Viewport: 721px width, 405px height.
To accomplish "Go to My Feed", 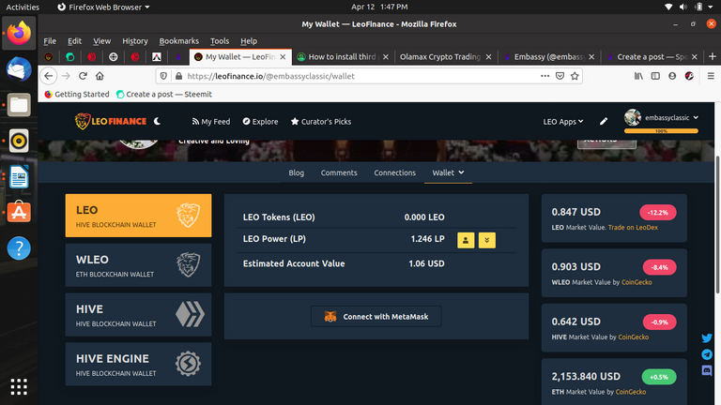I will (x=211, y=121).
